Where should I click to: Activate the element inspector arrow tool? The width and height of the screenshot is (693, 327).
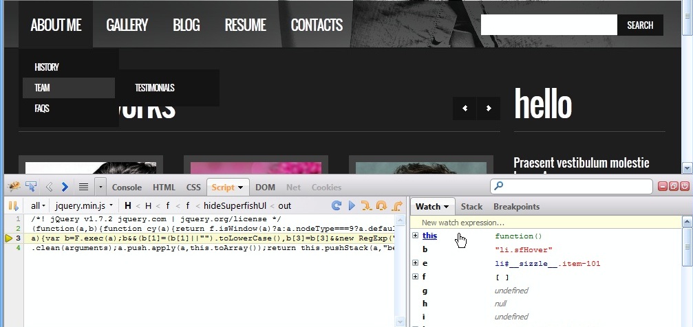(31, 186)
